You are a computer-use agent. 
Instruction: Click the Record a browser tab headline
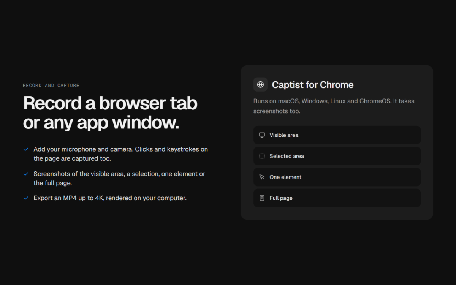[x=110, y=113]
